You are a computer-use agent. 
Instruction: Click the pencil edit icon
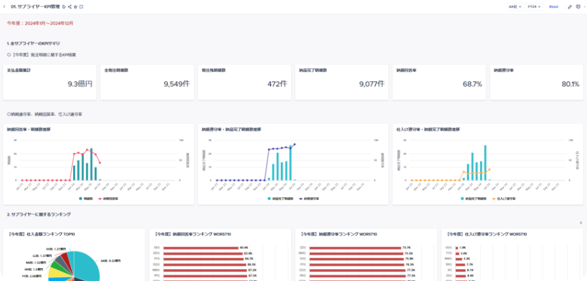tap(570, 7)
